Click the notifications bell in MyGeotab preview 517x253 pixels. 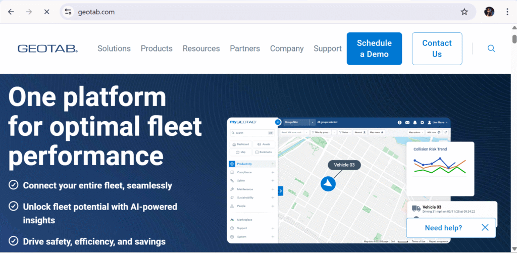pos(415,122)
